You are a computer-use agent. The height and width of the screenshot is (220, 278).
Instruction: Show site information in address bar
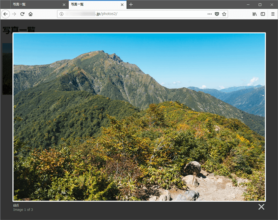(62, 14)
